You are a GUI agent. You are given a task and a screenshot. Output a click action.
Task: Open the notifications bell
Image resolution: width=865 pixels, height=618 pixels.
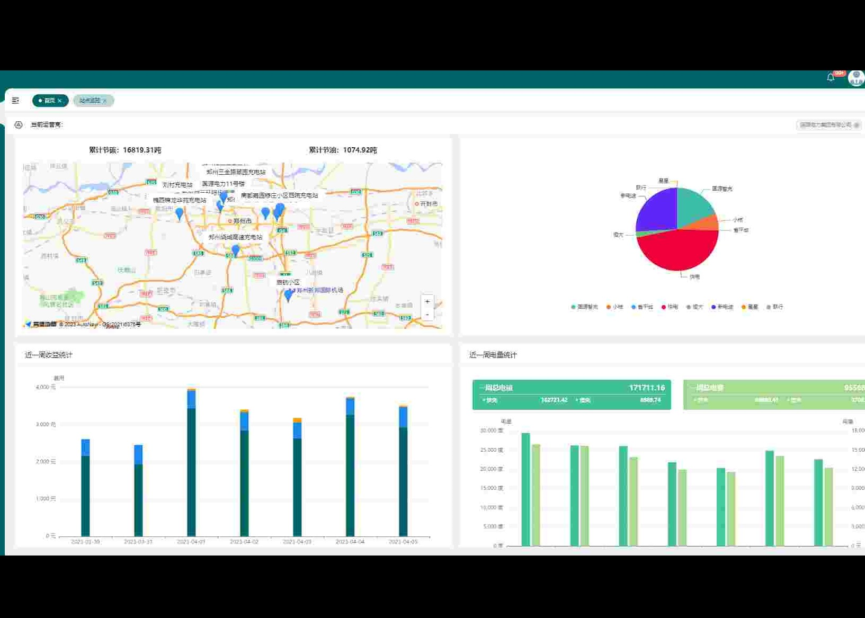point(831,78)
